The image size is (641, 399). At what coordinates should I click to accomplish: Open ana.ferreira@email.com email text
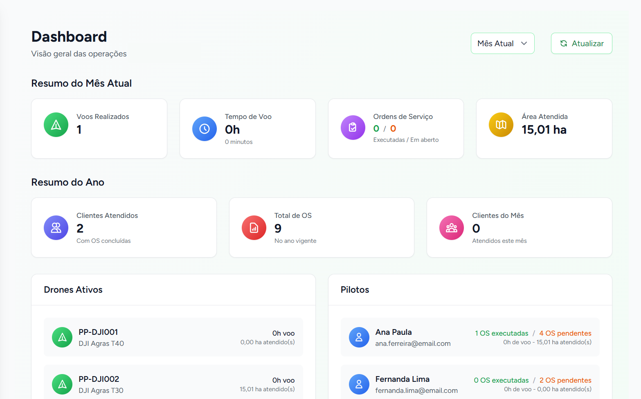(x=413, y=343)
